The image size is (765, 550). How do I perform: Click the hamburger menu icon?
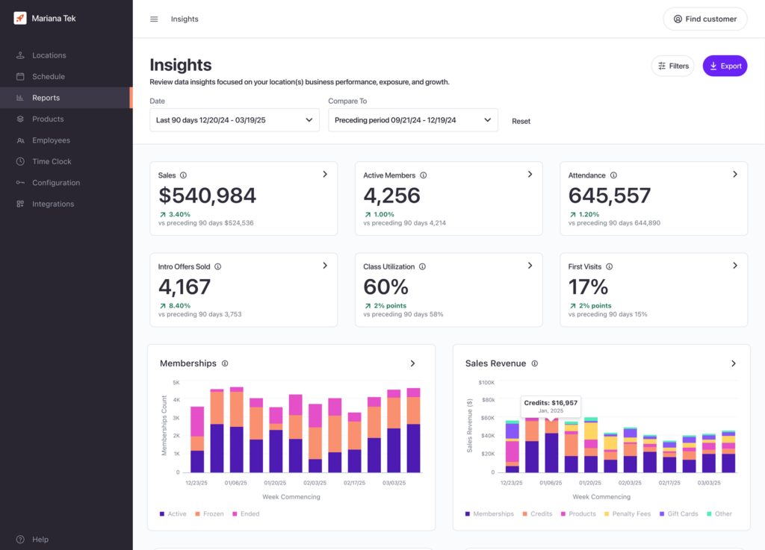pos(154,19)
